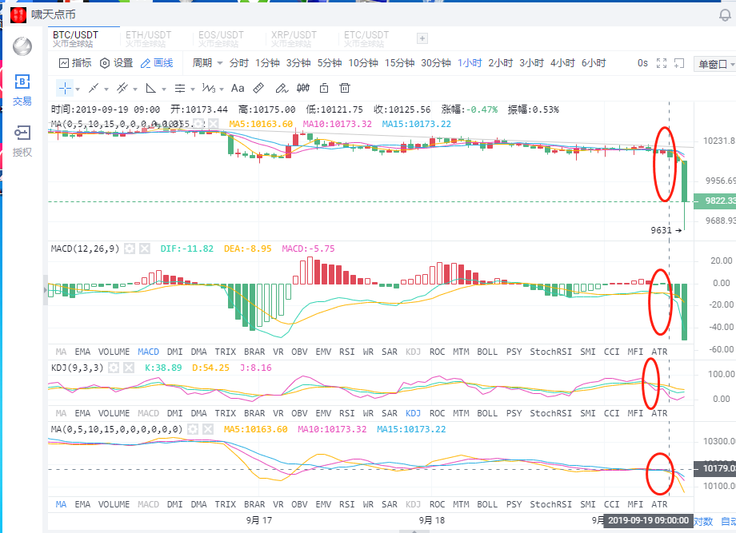Expand the triangle shape tool options arrow
This screenshot has width=736, height=533.
164,89
